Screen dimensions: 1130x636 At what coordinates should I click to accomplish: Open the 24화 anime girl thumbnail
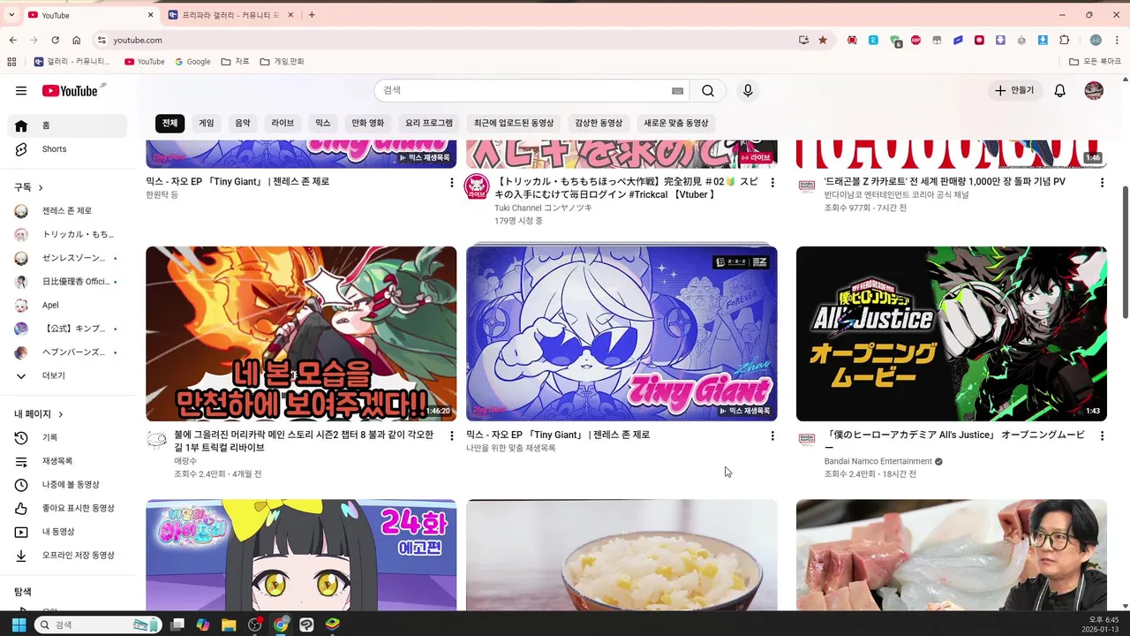tap(301, 555)
